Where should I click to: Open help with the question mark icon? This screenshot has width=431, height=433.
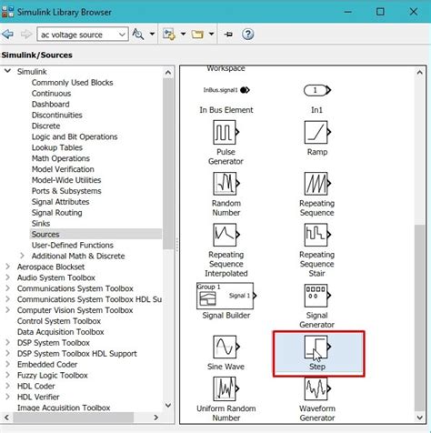[x=247, y=34]
